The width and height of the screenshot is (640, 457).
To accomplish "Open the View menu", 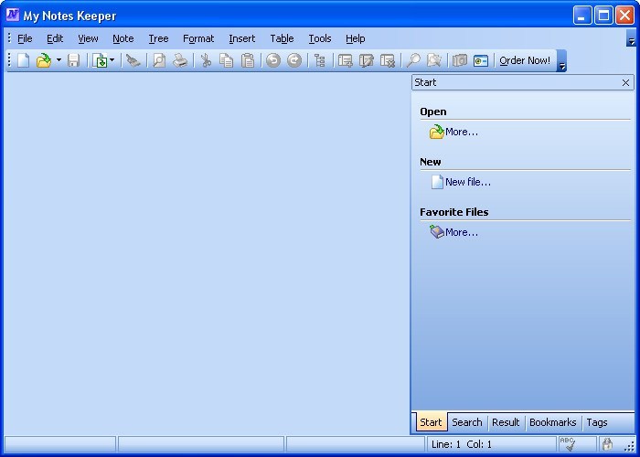I will (x=88, y=38).
